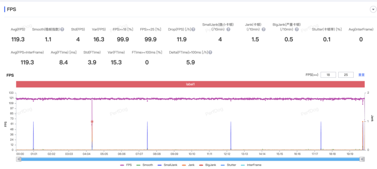Toggle the Stutter series in the legend
The width and height of the screenshot is (377, 169).
click(229, 165)
